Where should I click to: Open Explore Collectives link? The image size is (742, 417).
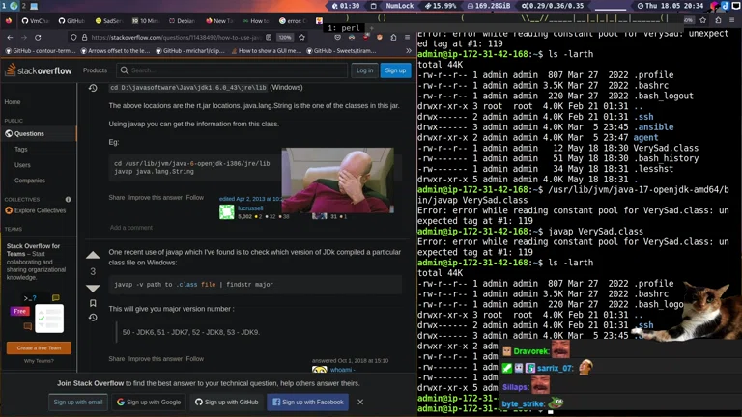(41, 210)
